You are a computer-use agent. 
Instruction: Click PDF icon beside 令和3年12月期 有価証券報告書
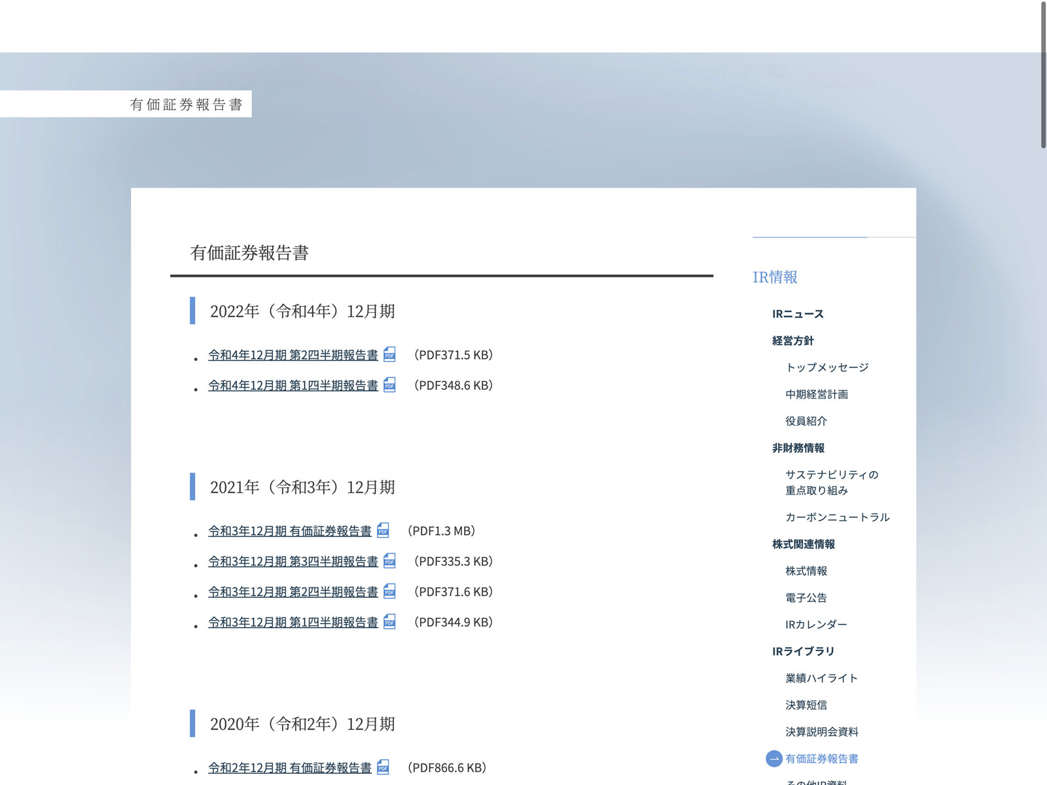pos(383,531)
